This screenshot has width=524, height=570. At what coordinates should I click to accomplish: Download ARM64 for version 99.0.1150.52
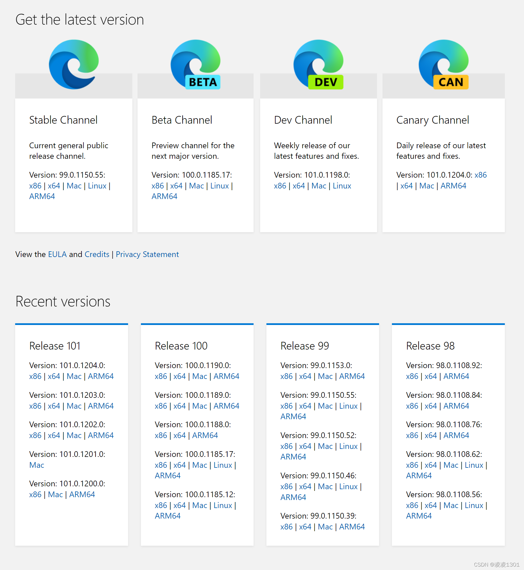[x=293, y=457]
